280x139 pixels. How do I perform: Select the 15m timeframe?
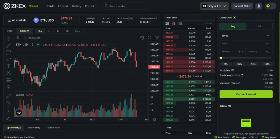point(40,31)
